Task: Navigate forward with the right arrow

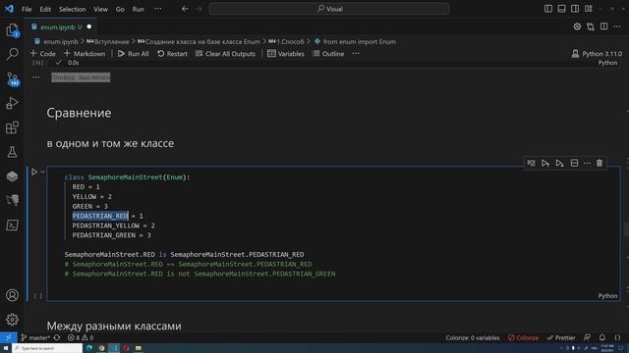Action: pyautogui.click(x=199, y=9)
